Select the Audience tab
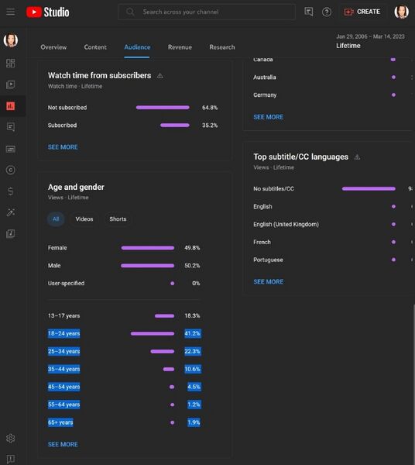 pos(137,47)
